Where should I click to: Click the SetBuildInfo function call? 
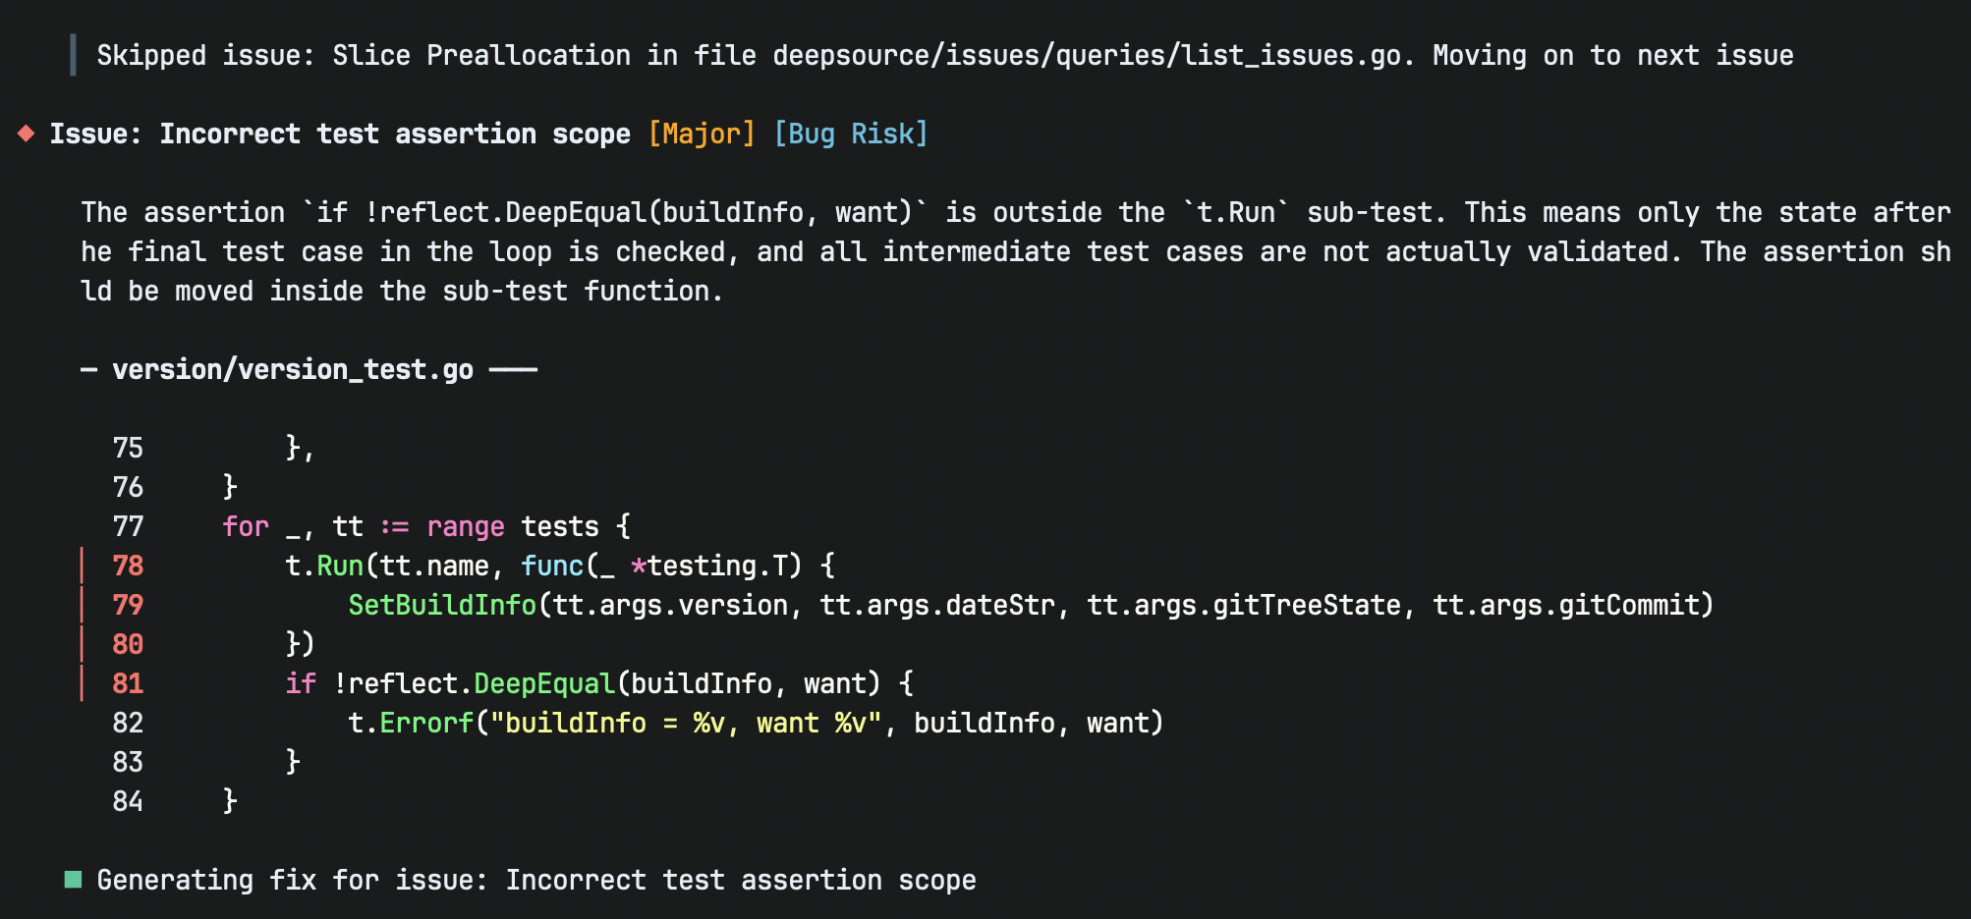442,605
